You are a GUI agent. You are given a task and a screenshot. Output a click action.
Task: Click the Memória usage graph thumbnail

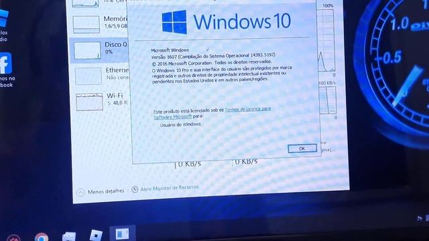click(x=86, y=25)
